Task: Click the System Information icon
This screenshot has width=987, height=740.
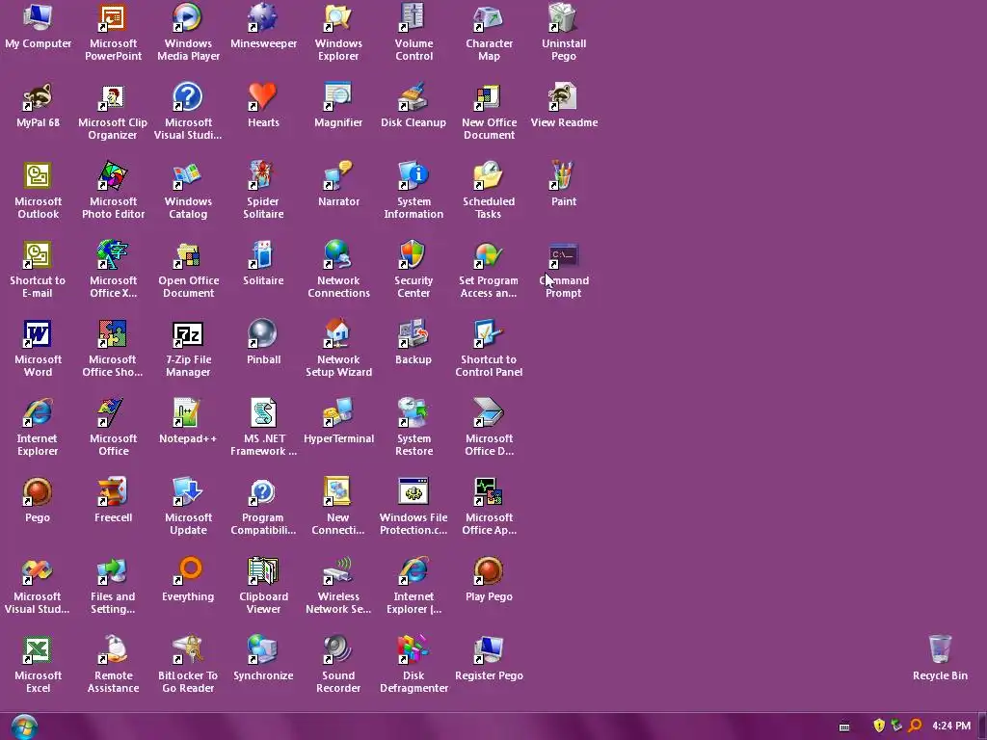Action: point(413,176)
